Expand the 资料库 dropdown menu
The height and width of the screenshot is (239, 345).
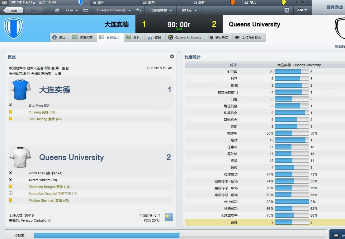point(189,10)
